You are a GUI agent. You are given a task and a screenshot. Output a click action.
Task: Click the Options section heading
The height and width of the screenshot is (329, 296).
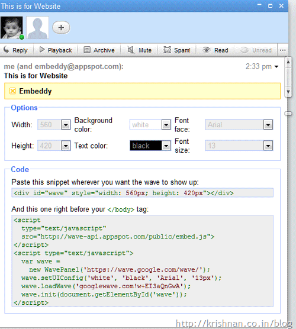[x=24, y=108]
